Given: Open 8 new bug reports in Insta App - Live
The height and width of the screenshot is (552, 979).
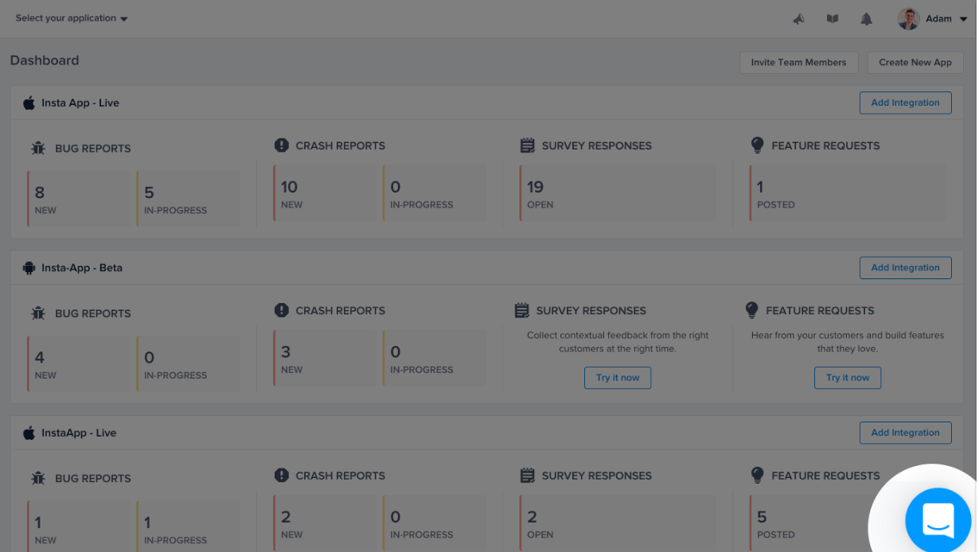Looking at the screenshot, I should [x=78, y=199].
